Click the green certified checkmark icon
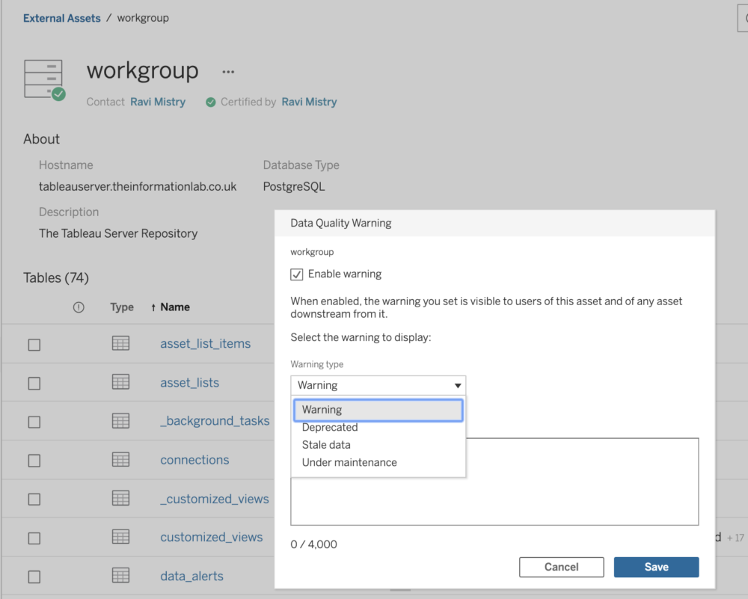Viewport: 748px width, 599px height. click(211, 102)
